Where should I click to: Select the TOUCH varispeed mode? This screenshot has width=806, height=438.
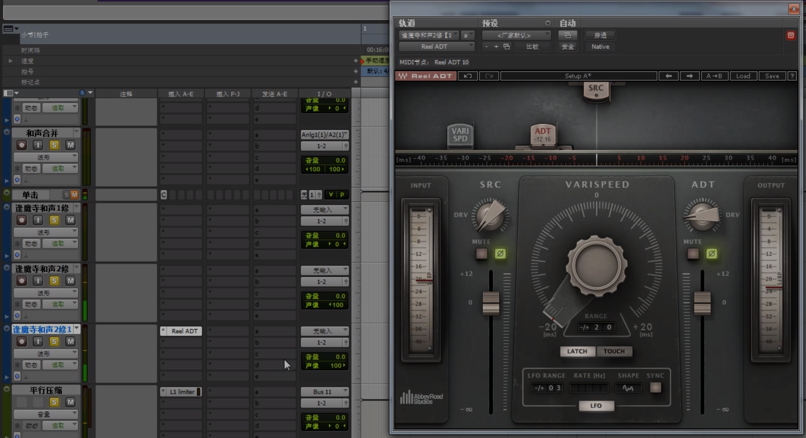pyautogui.click(x=614, y=351)
